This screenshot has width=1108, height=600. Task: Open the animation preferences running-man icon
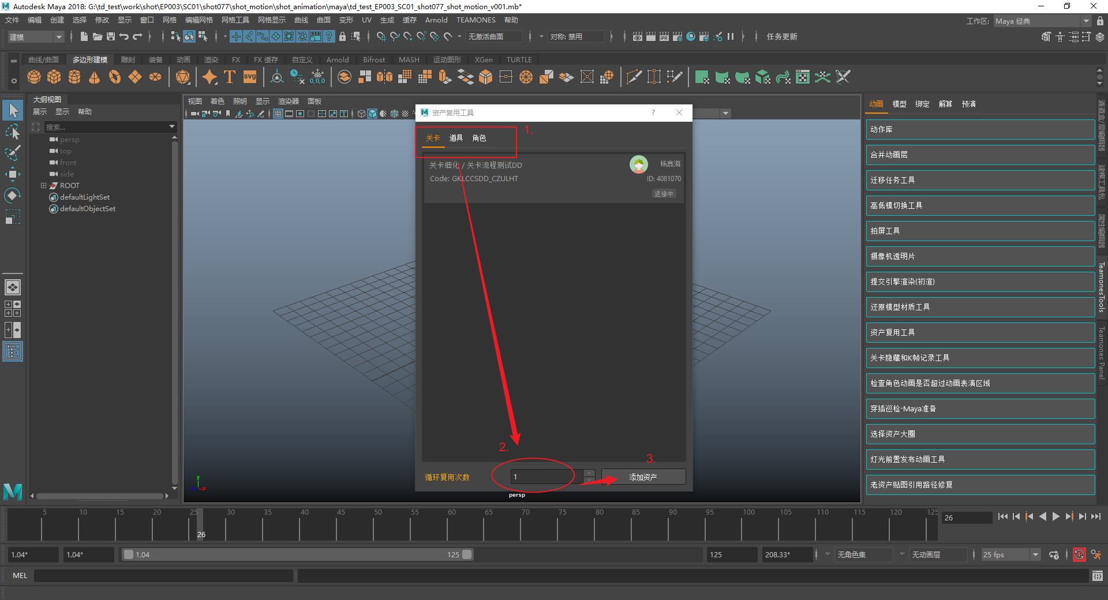coord(1096,555)
